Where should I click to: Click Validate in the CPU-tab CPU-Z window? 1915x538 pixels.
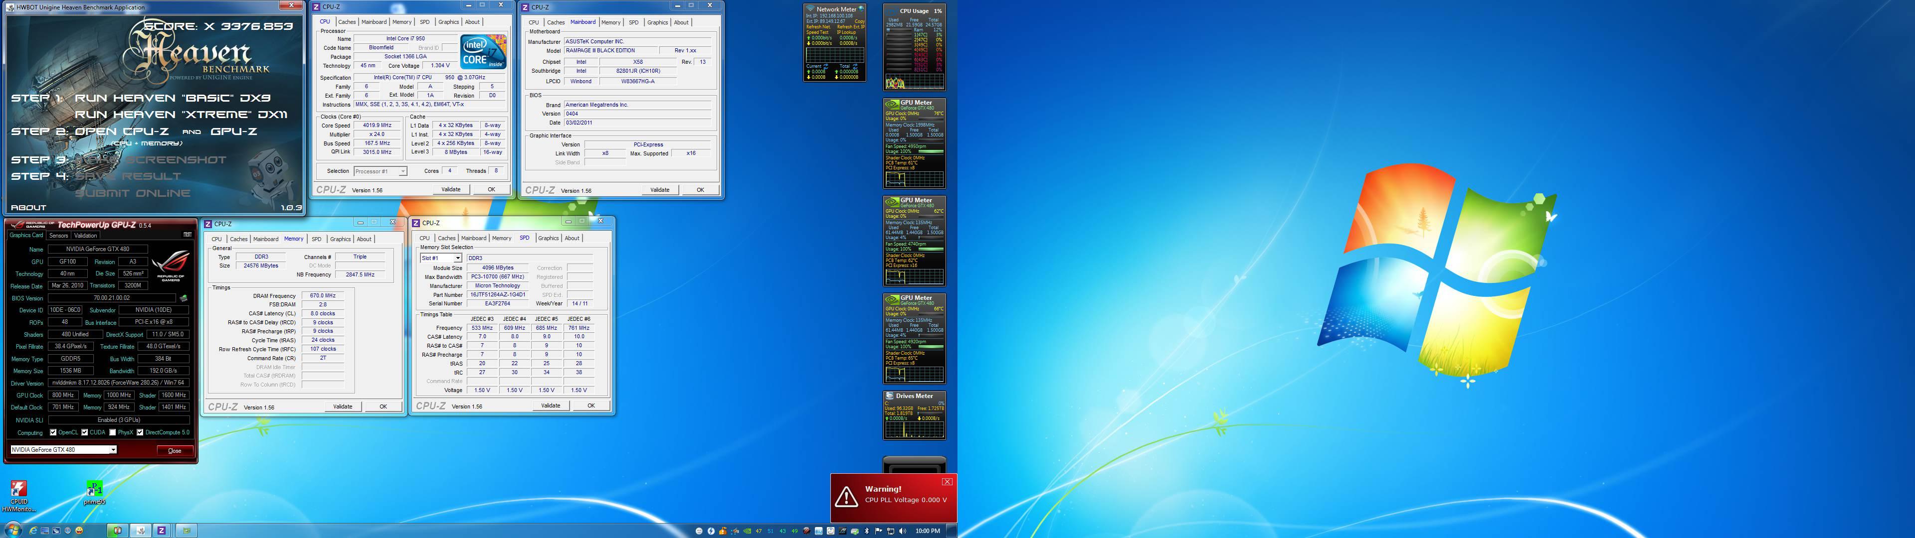pyautogui.click(x=450, y=189)
